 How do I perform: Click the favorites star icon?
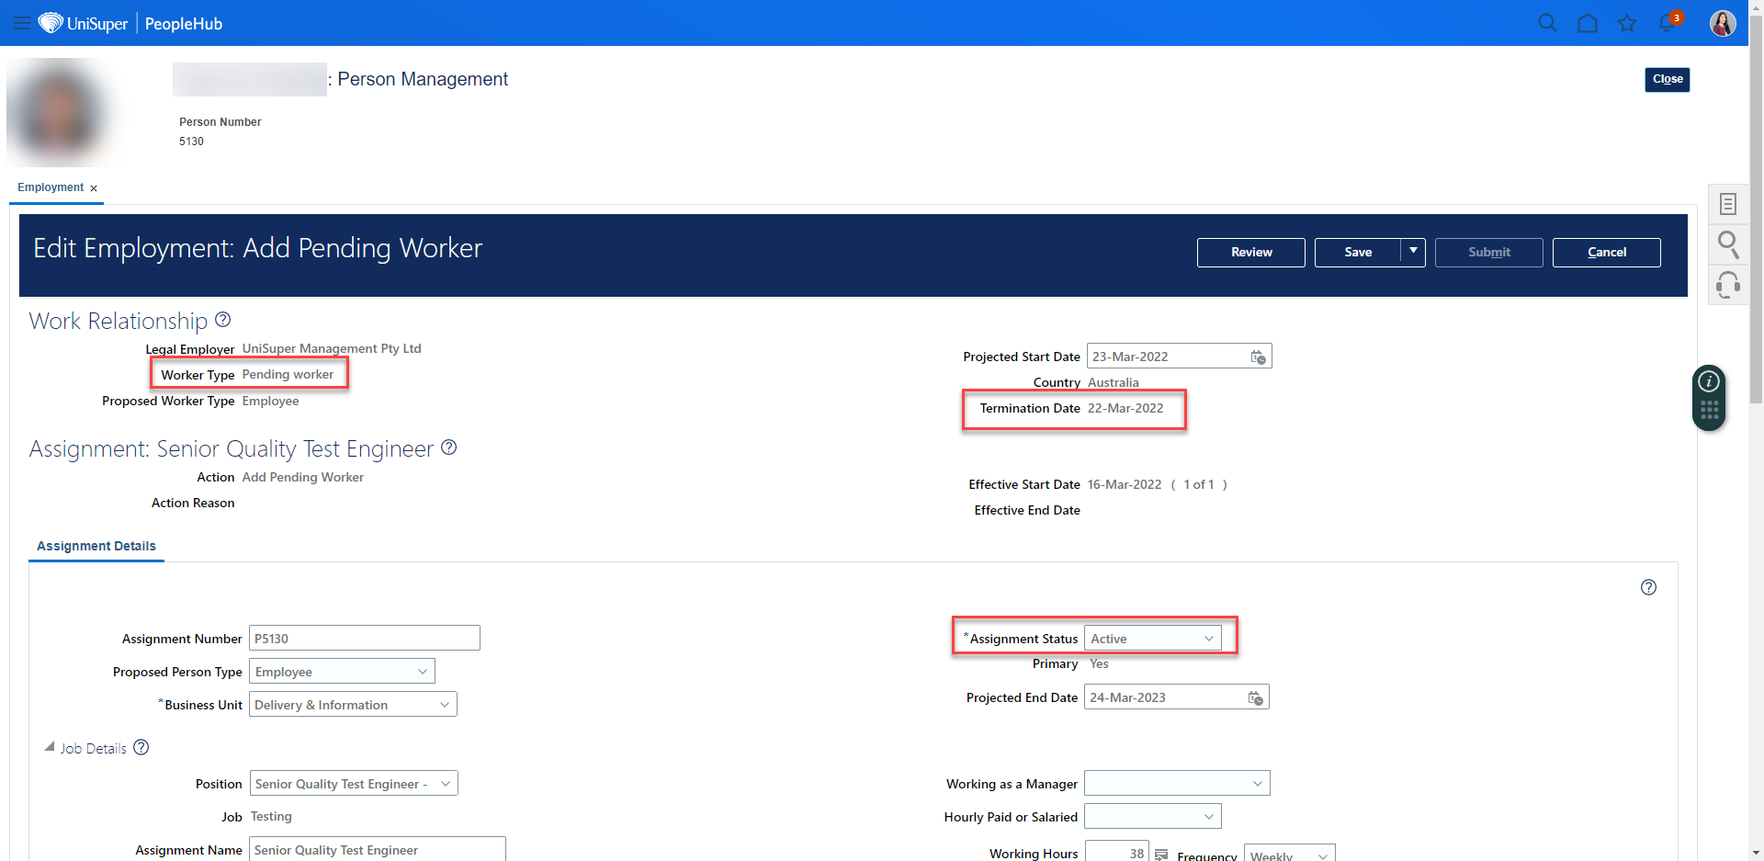[x=1627, y=23]
